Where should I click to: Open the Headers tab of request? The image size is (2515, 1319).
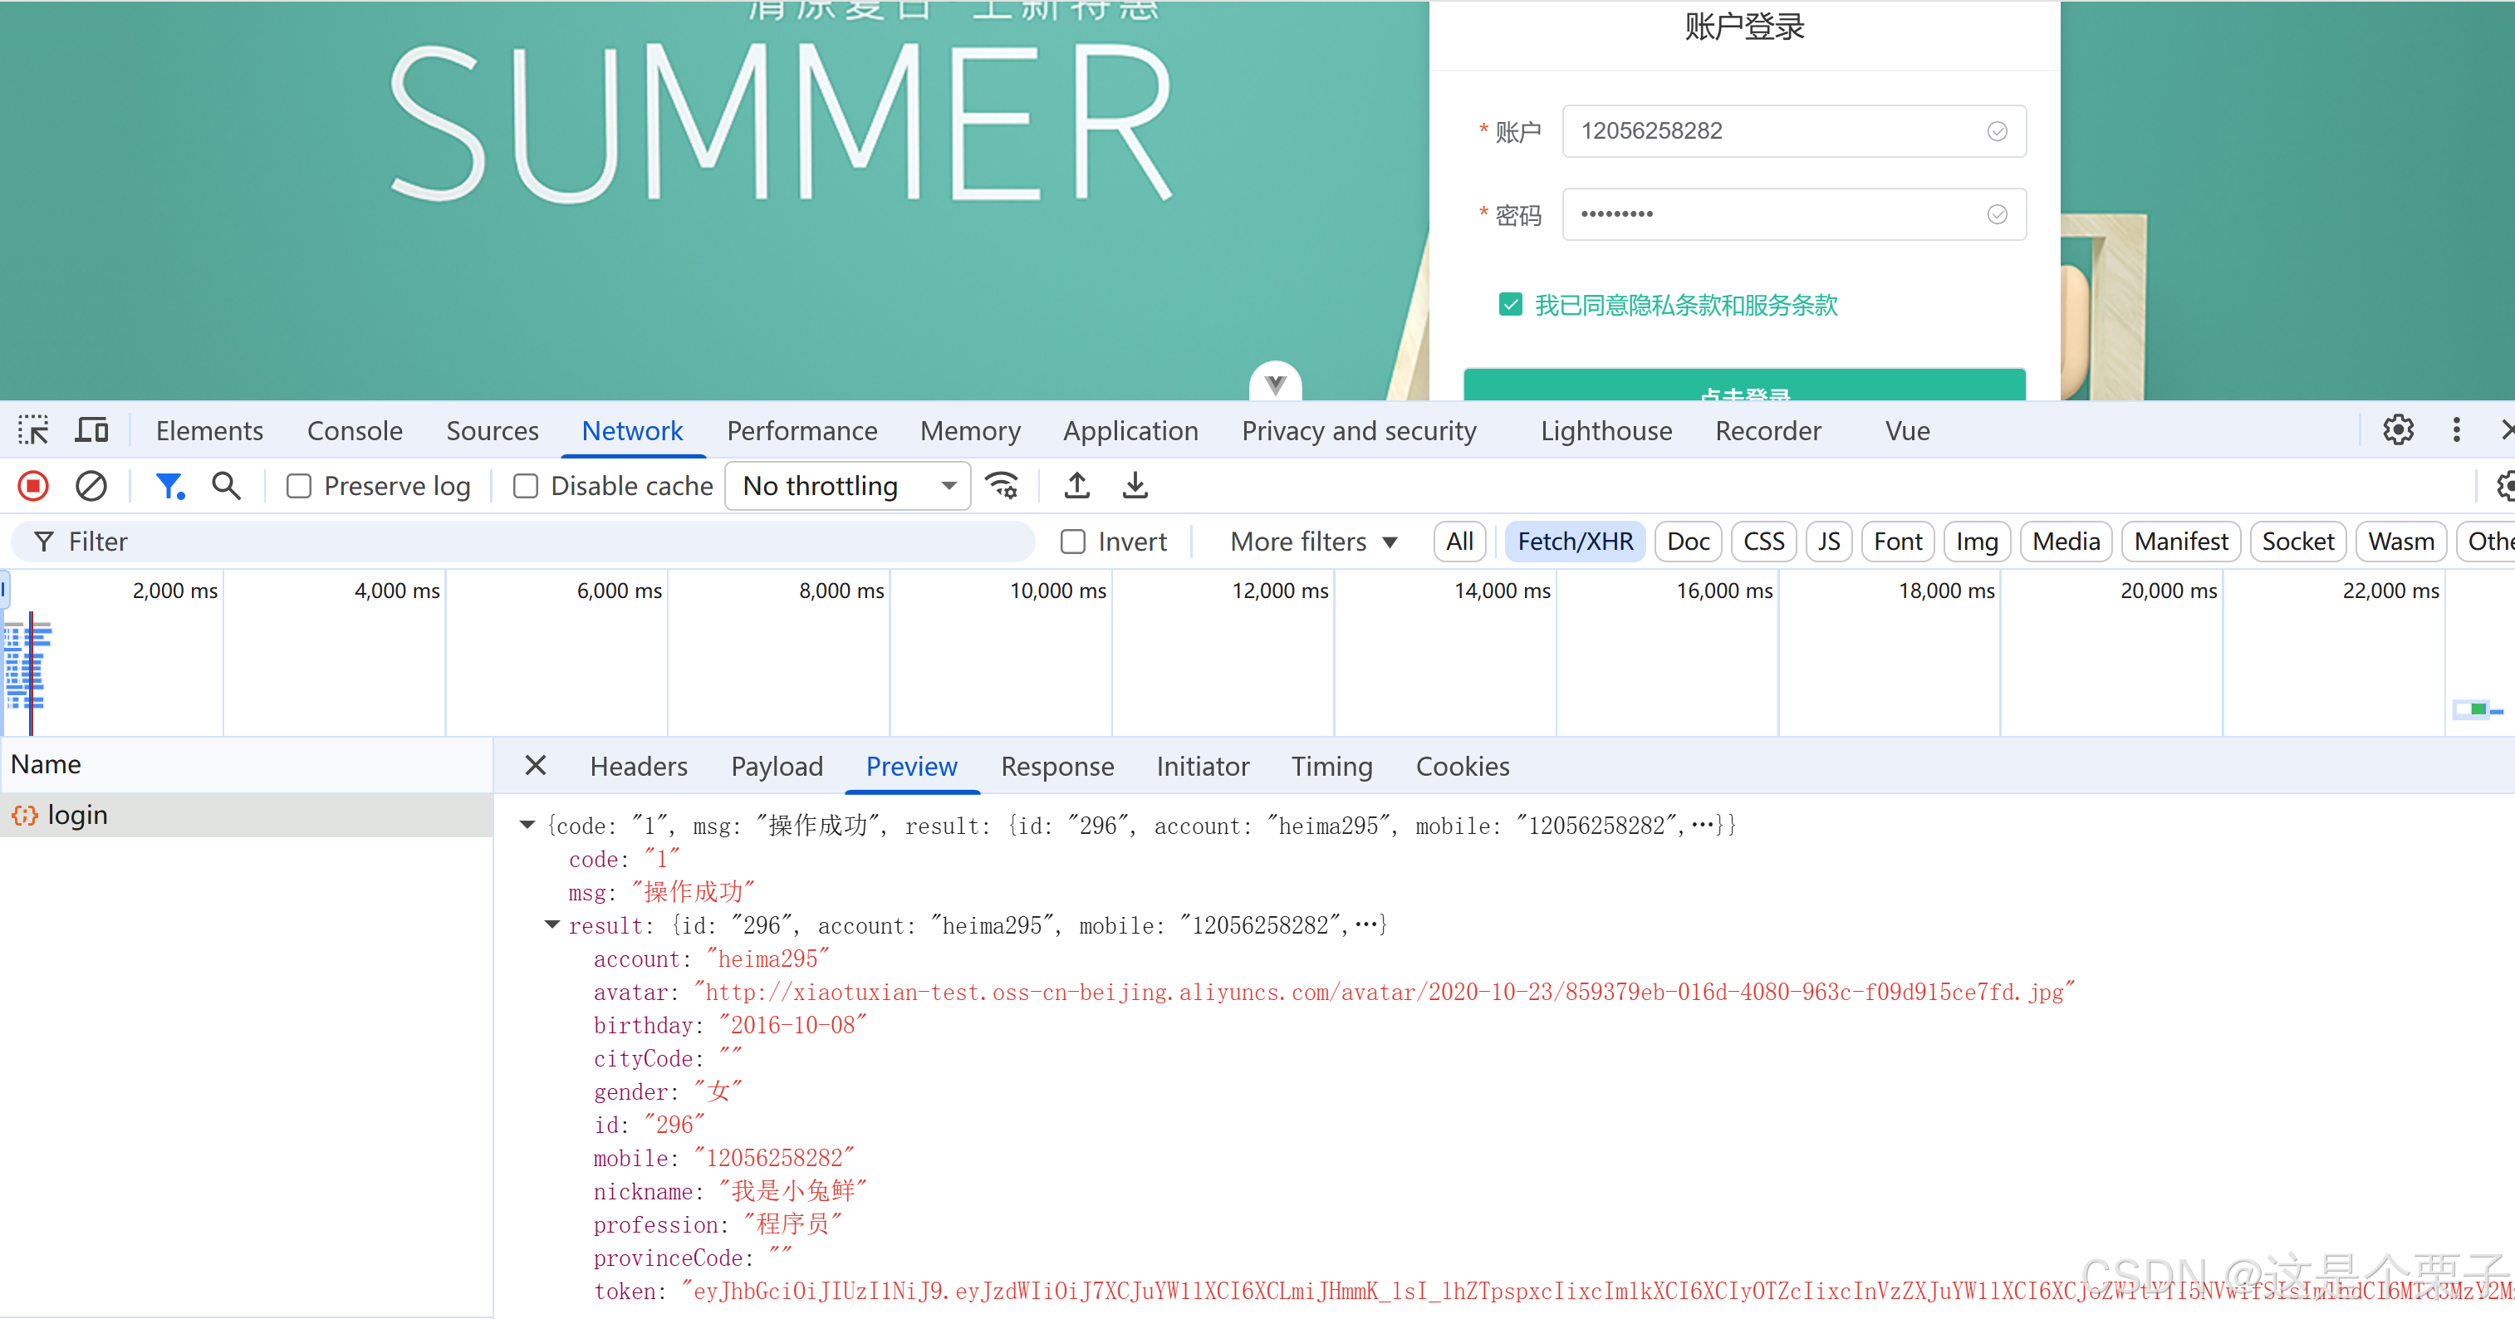tap(639, 767)
